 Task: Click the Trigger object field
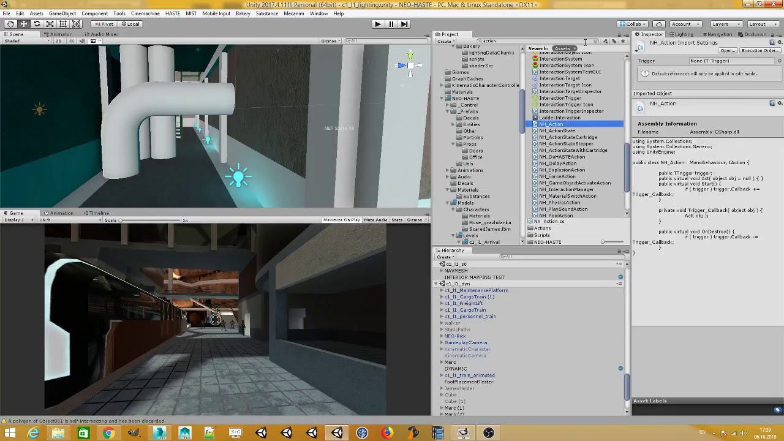(732, 61)
